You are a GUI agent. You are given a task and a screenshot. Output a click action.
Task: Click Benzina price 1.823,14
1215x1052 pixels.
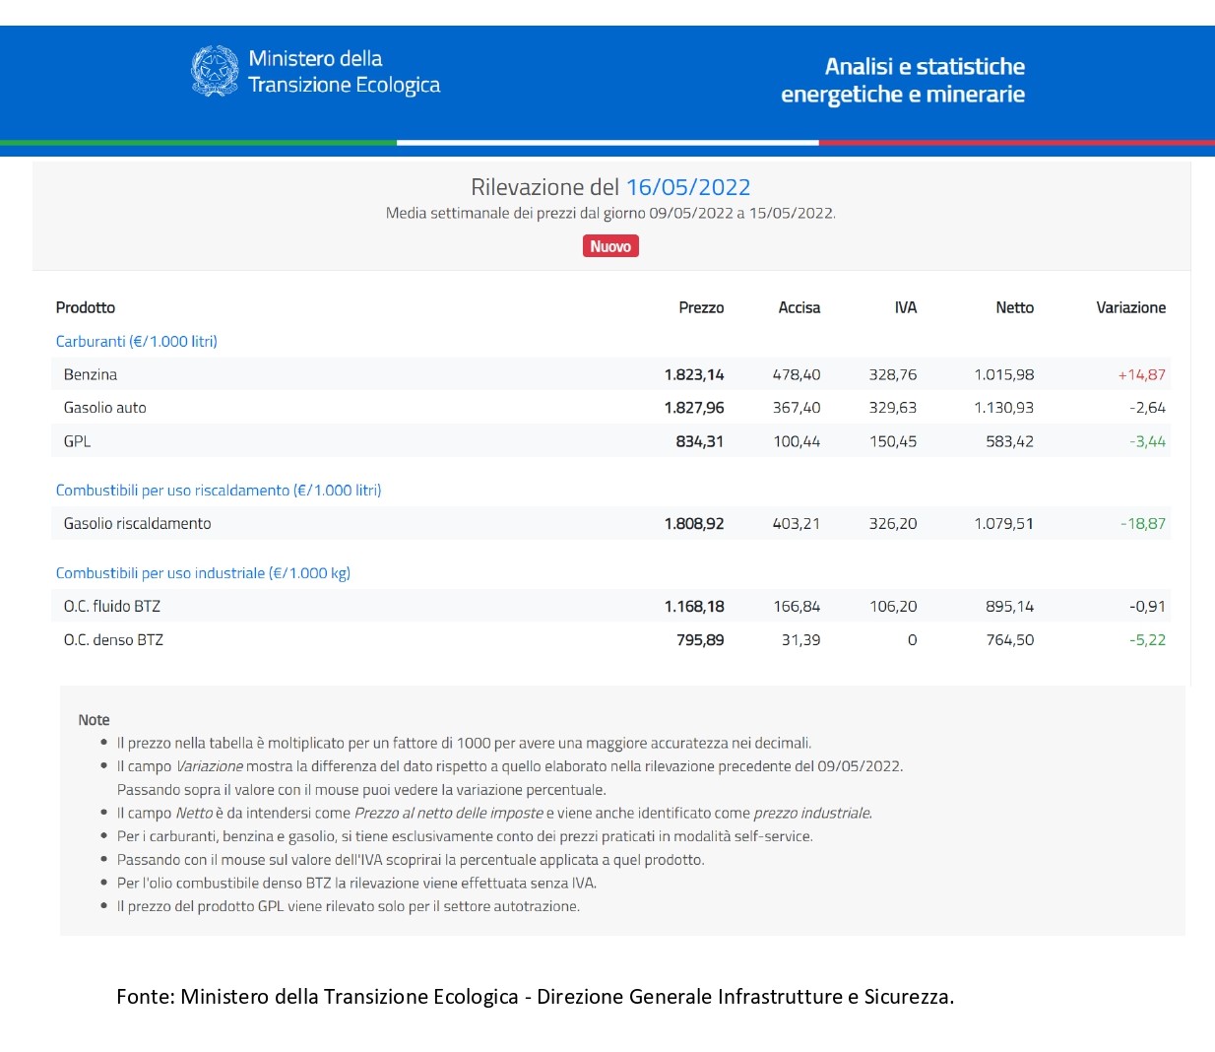pyautogui.click(x=694, y=374)
